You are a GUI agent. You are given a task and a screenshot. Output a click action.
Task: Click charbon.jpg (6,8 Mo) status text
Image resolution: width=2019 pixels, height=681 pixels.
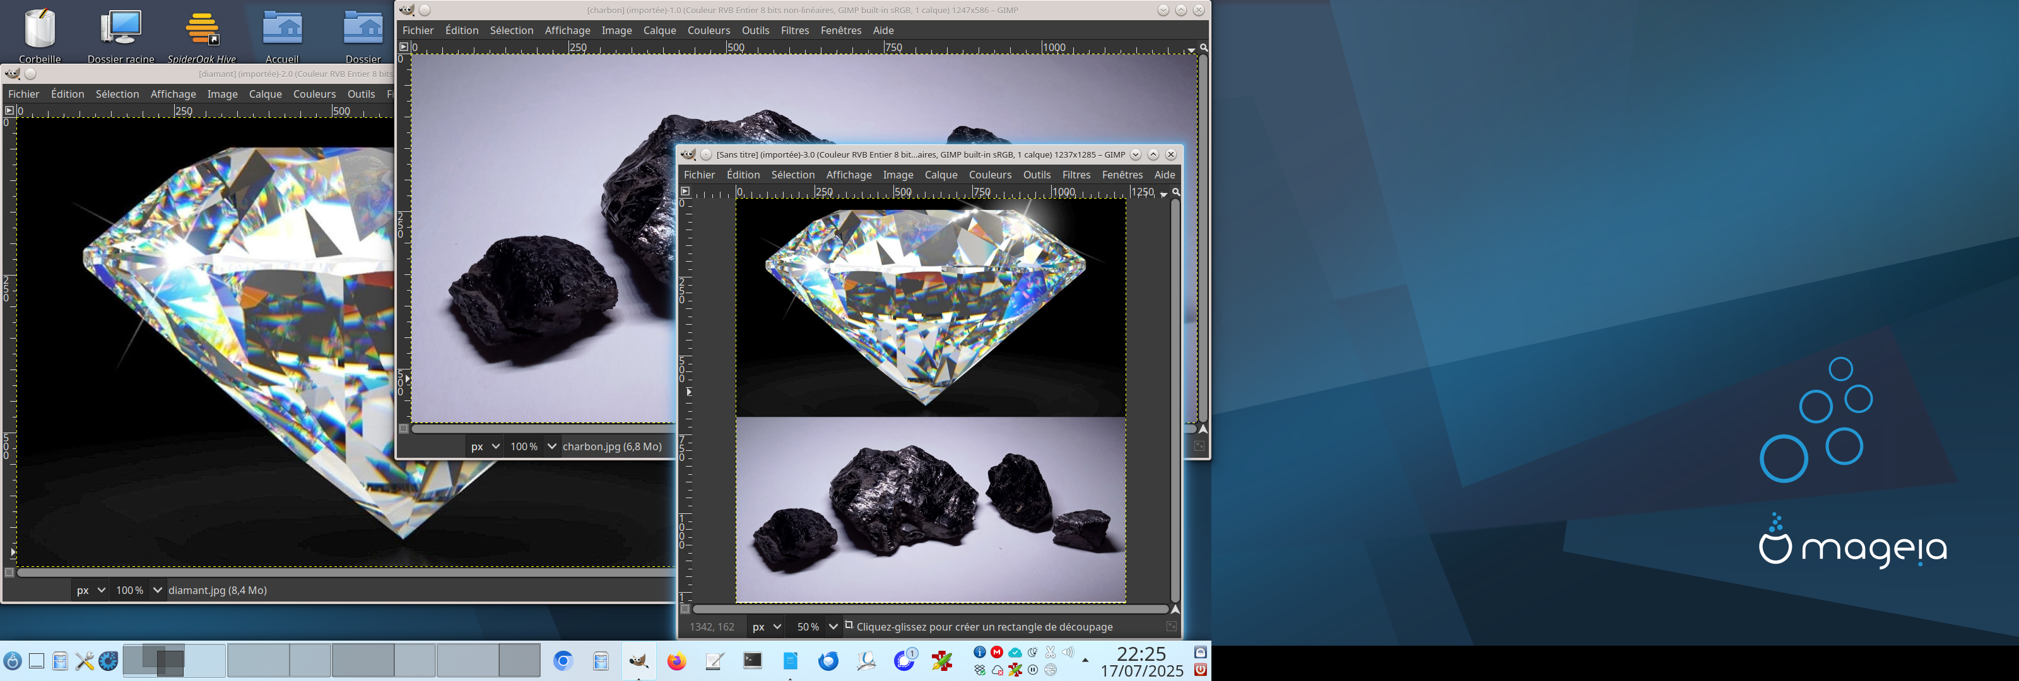coord(611,446)
